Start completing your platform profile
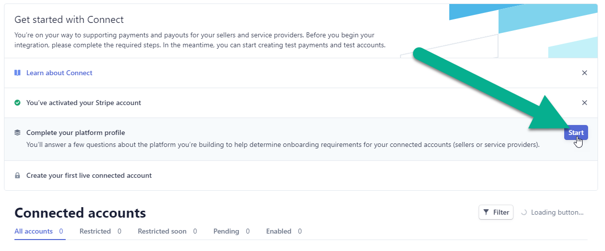The width and height of the screenshot is (605, 251). point(576,132)
